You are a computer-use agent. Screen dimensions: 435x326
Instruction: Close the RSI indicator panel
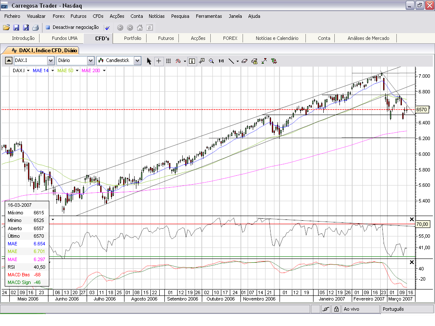click(411, 219)
